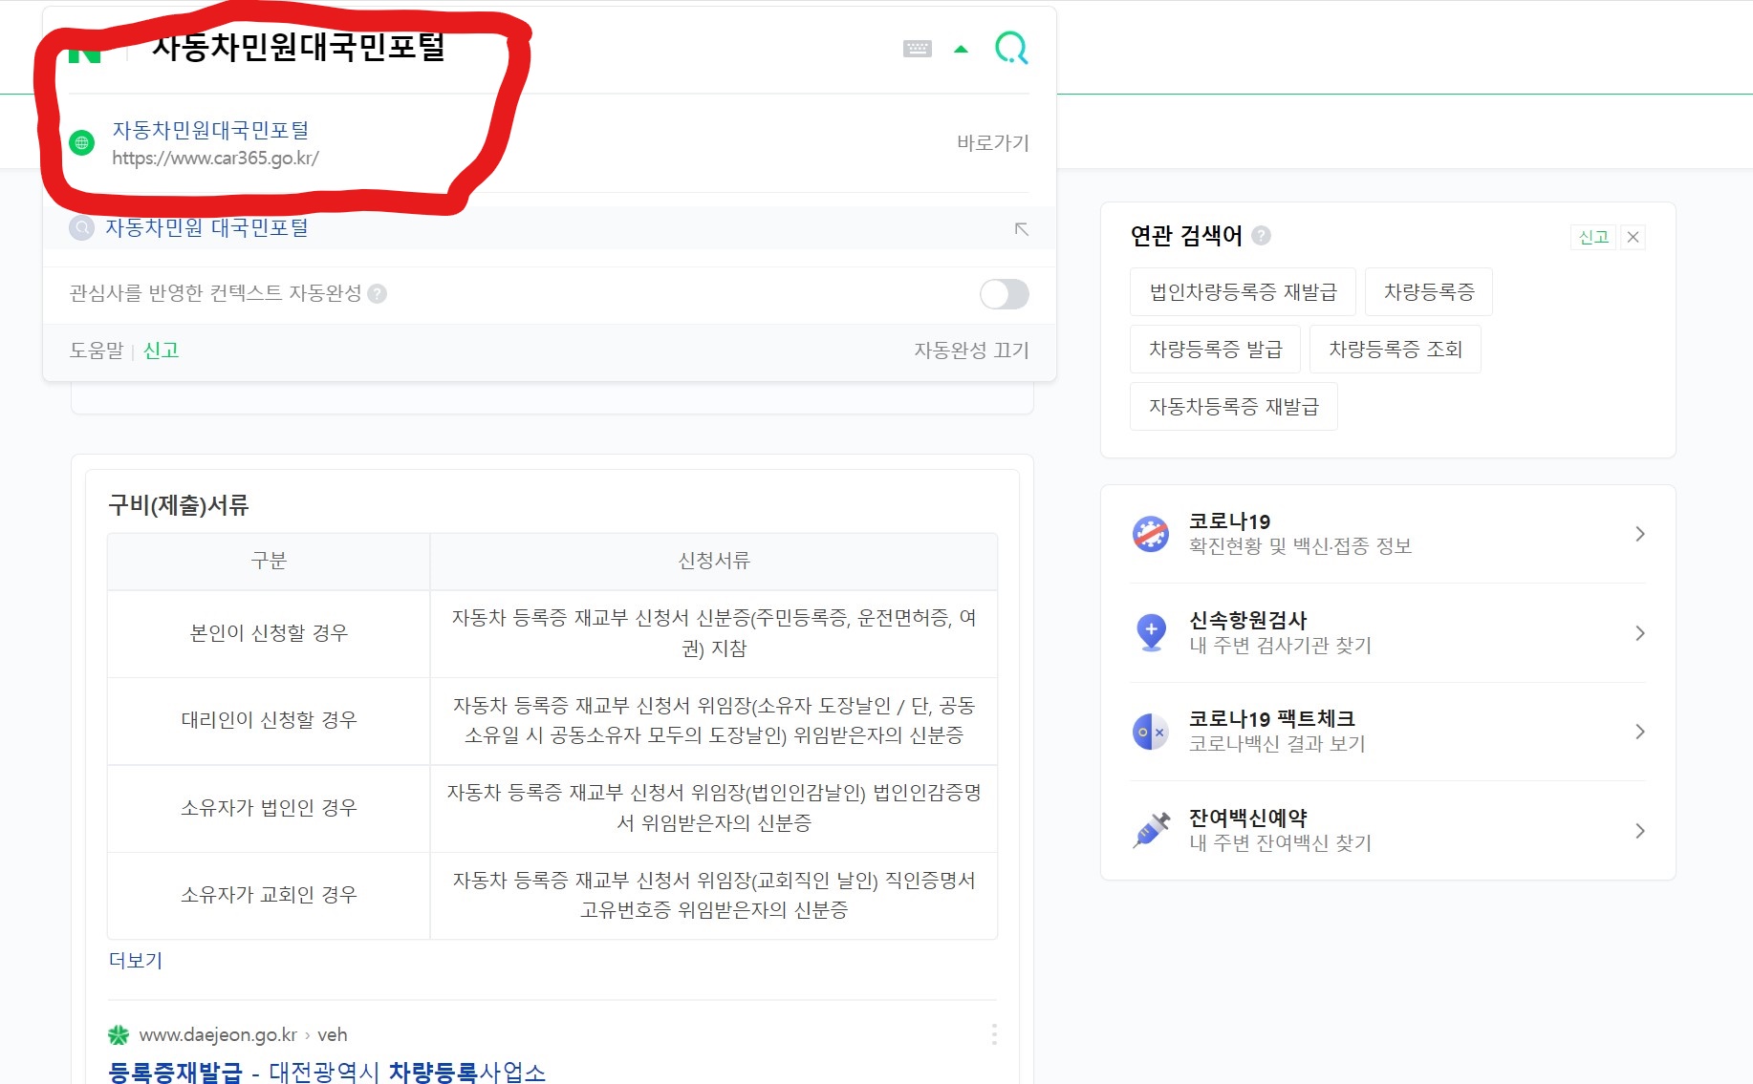Select related search 차량등록증 조회
Image resolution: width=1753 pixels, height=1084 pixels.
(x=1396, y=350)
